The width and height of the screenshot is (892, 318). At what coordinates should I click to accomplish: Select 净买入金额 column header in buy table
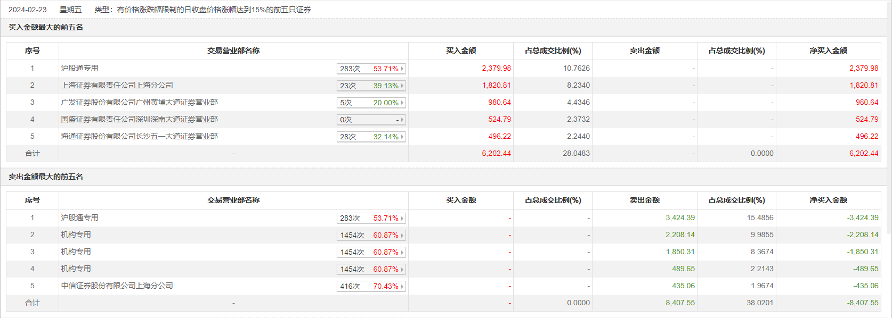[828, 51]
